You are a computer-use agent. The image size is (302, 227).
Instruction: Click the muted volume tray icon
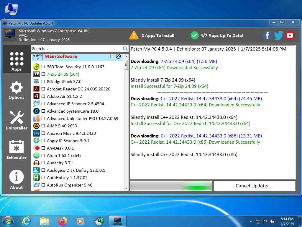[x=272, y=222]
